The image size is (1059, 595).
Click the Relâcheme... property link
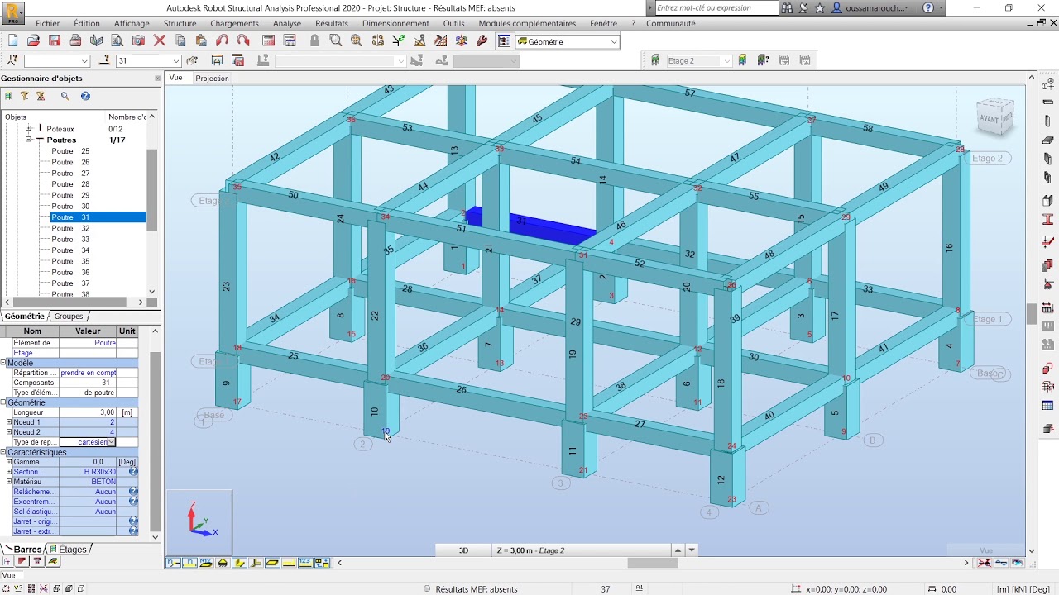[35, 492]
